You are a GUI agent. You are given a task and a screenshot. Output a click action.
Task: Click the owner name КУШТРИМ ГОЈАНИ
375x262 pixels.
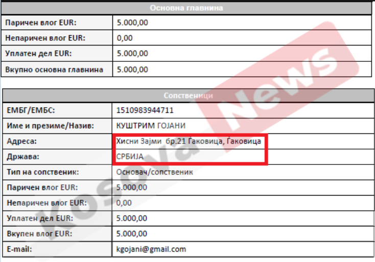pyautogui.click(x=151, y=126)
